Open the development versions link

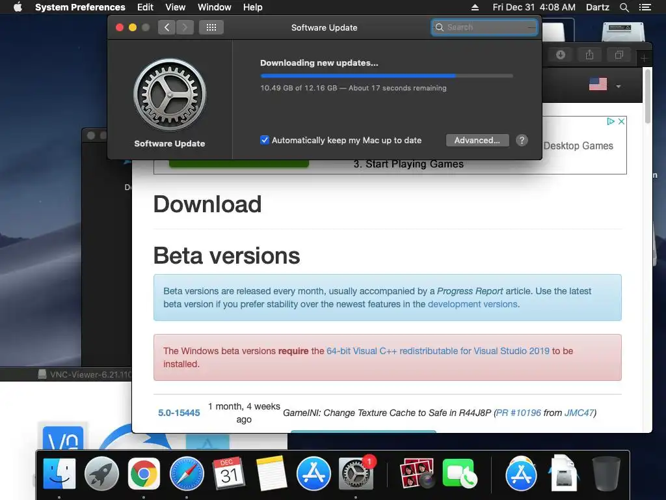(x=472, y=304)
